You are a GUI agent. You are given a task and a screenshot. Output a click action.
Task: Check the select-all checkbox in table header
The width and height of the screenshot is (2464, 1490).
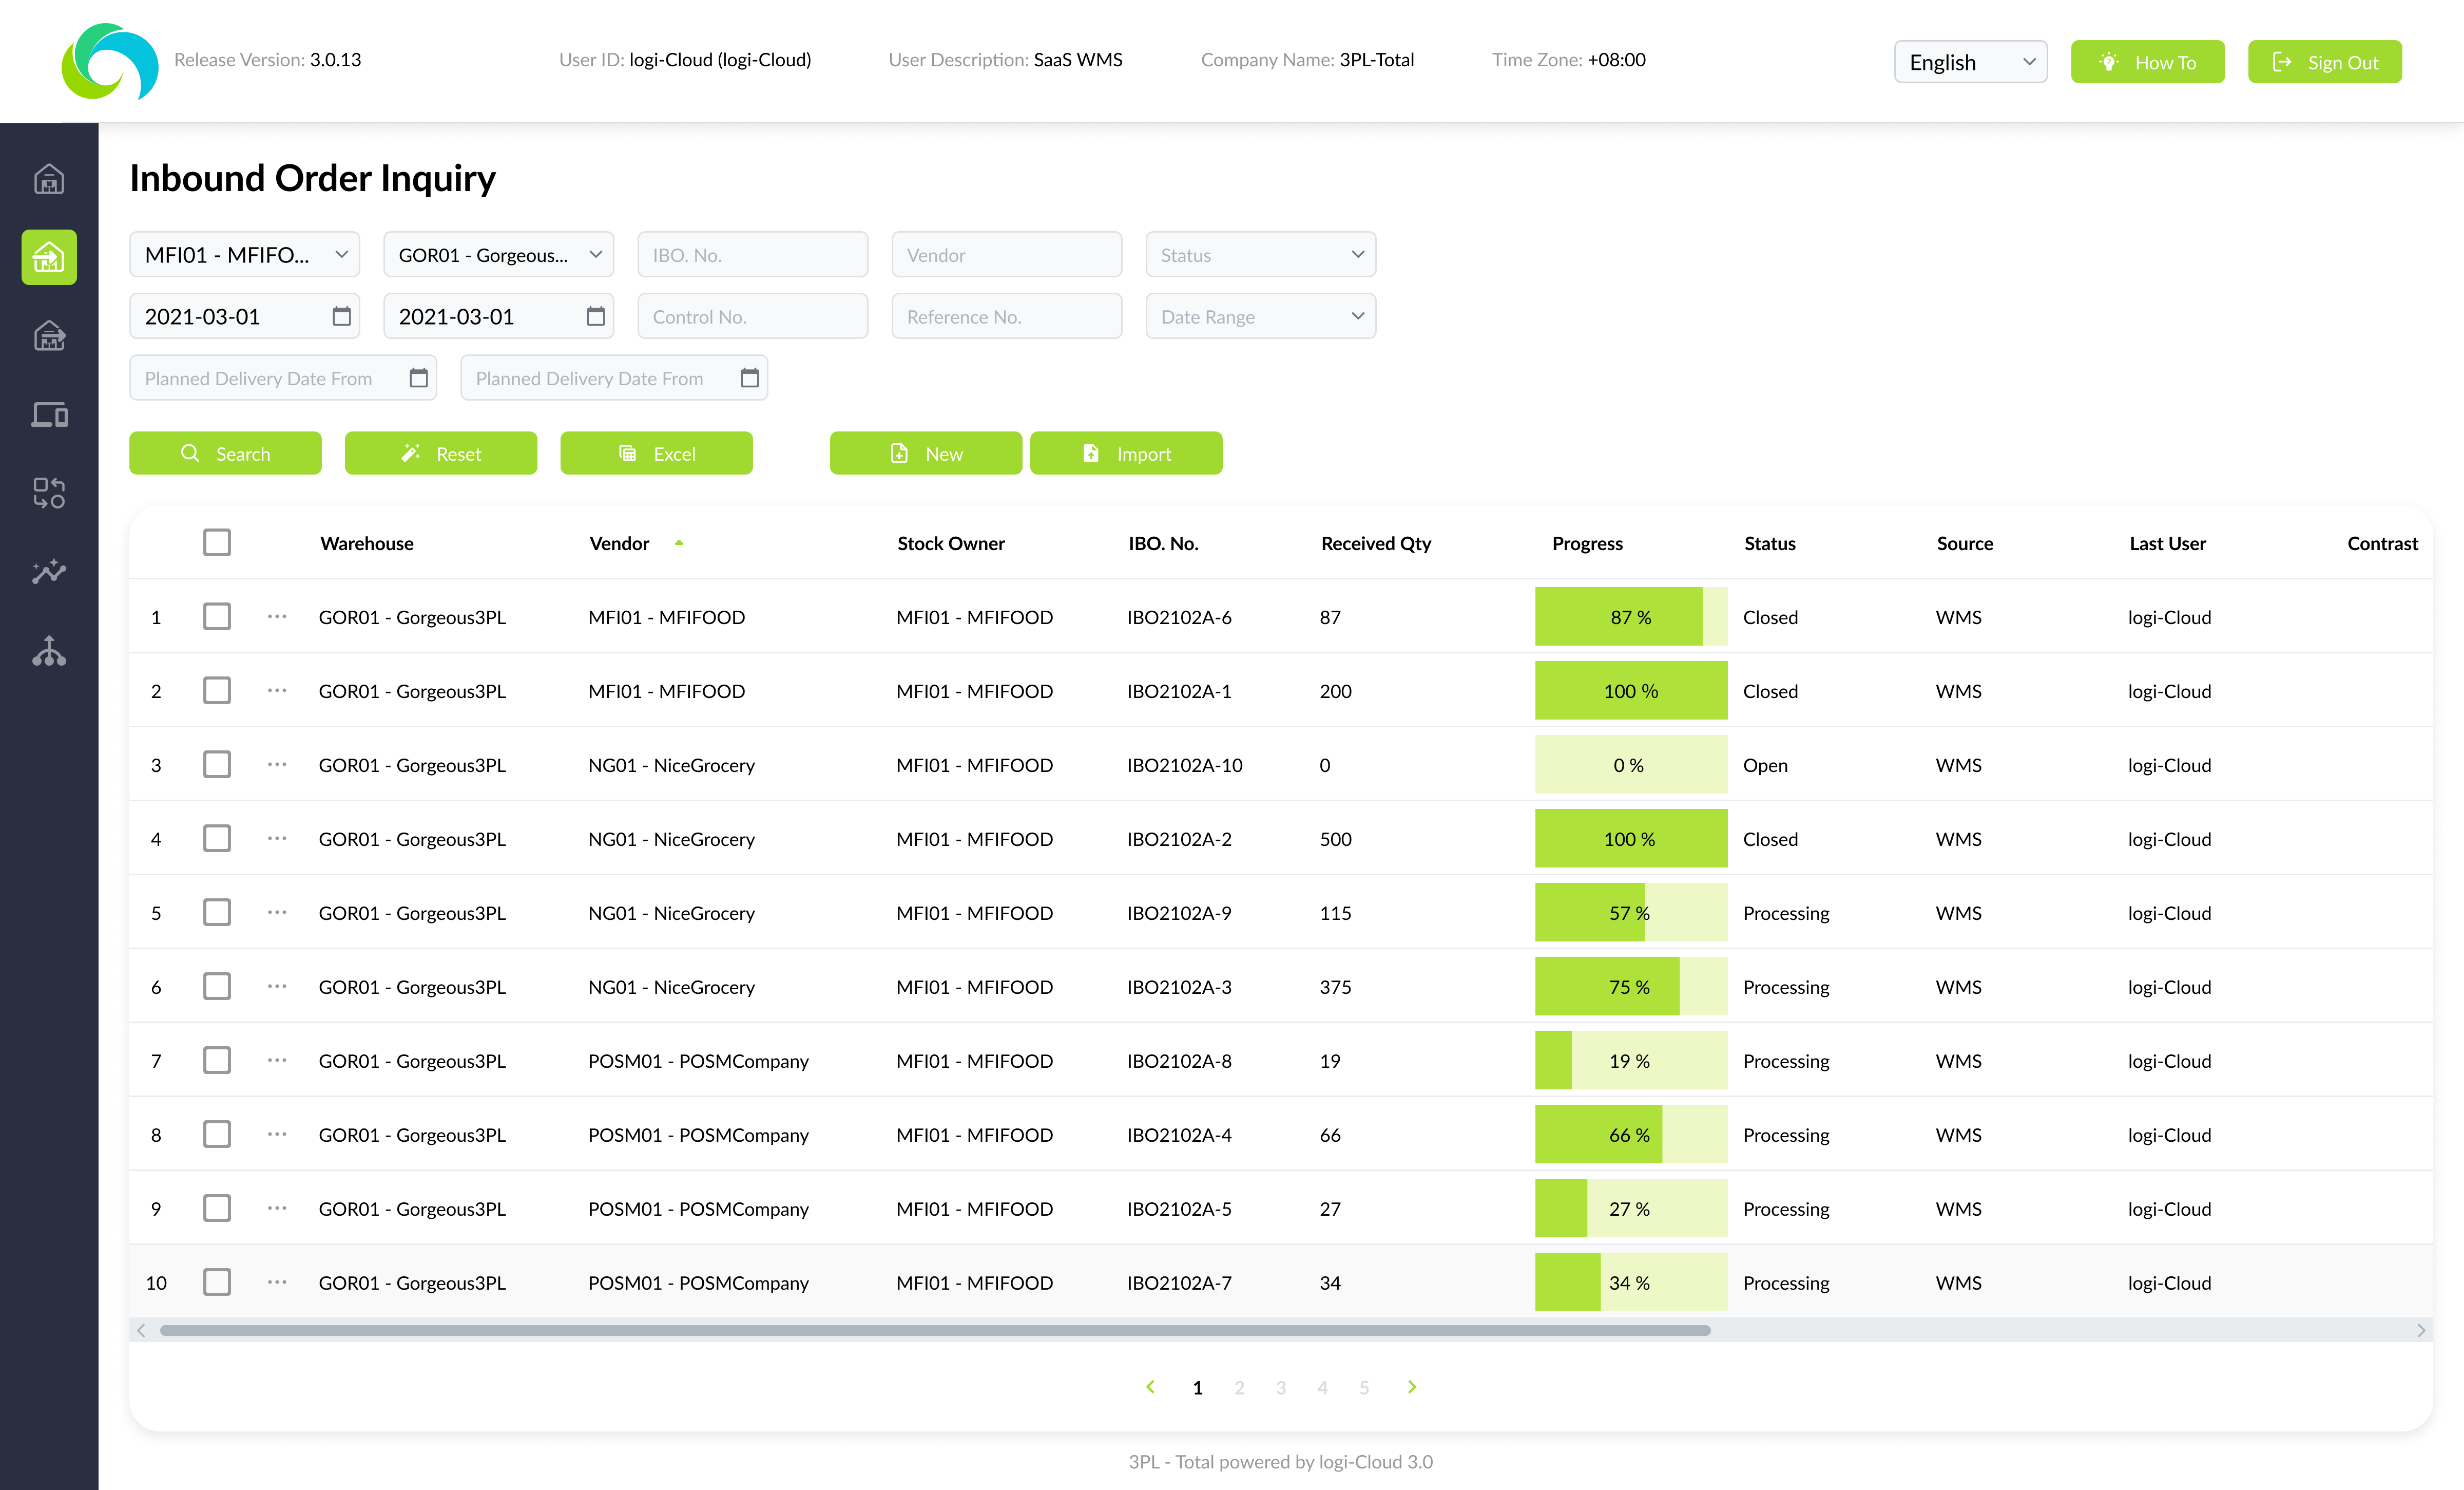tap(216, 541)
